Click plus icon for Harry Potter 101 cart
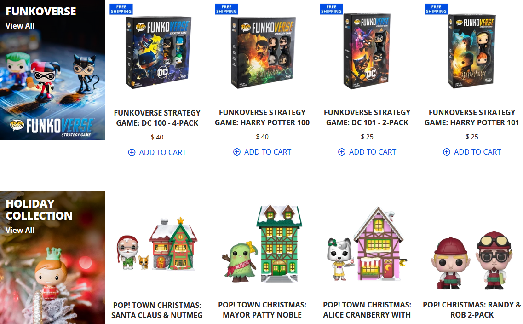523x324 pixels. [447, 152]
